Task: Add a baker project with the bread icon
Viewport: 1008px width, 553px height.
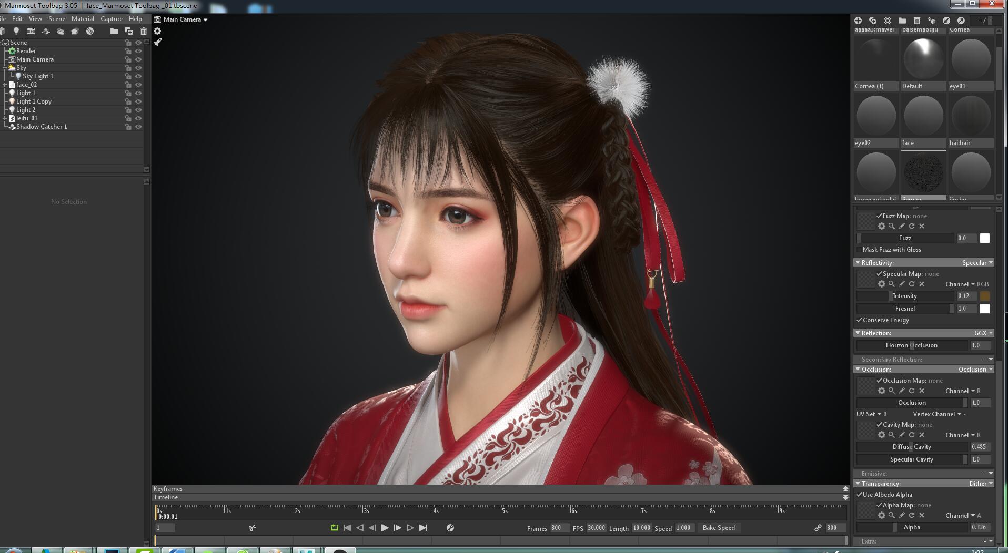Action: click(75, 31)
